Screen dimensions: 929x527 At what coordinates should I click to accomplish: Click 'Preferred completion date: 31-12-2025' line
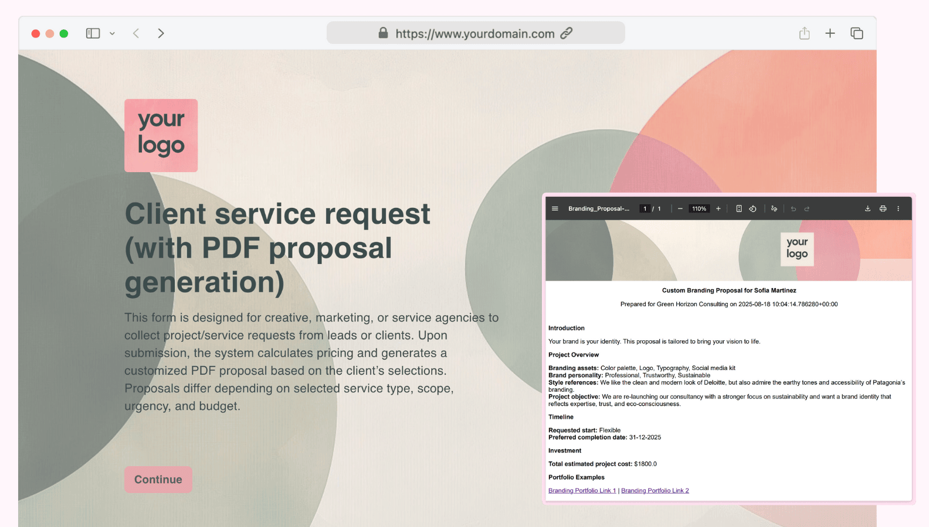605,437
